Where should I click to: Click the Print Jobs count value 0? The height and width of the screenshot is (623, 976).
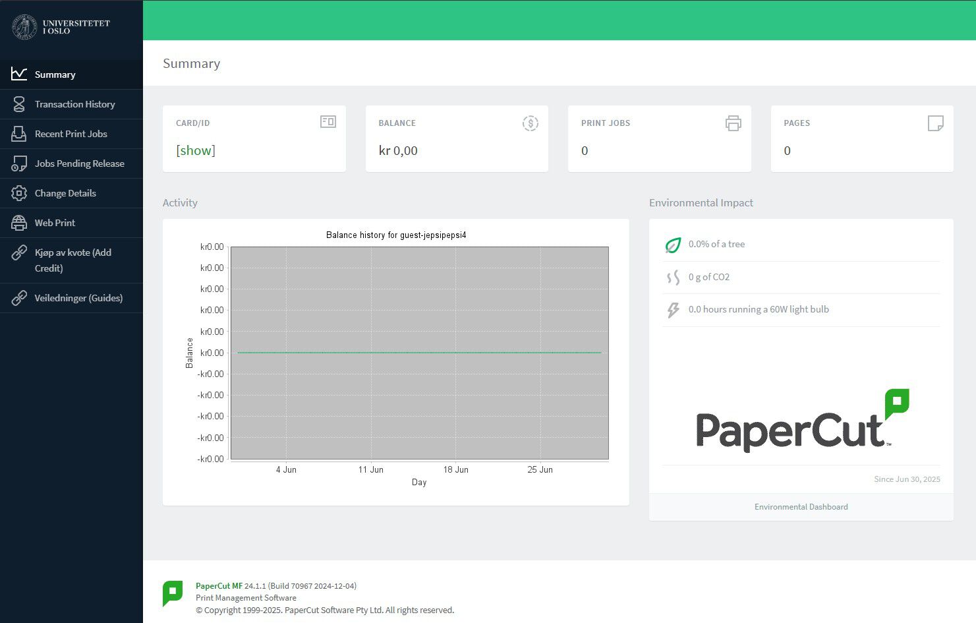pos(585,151)
